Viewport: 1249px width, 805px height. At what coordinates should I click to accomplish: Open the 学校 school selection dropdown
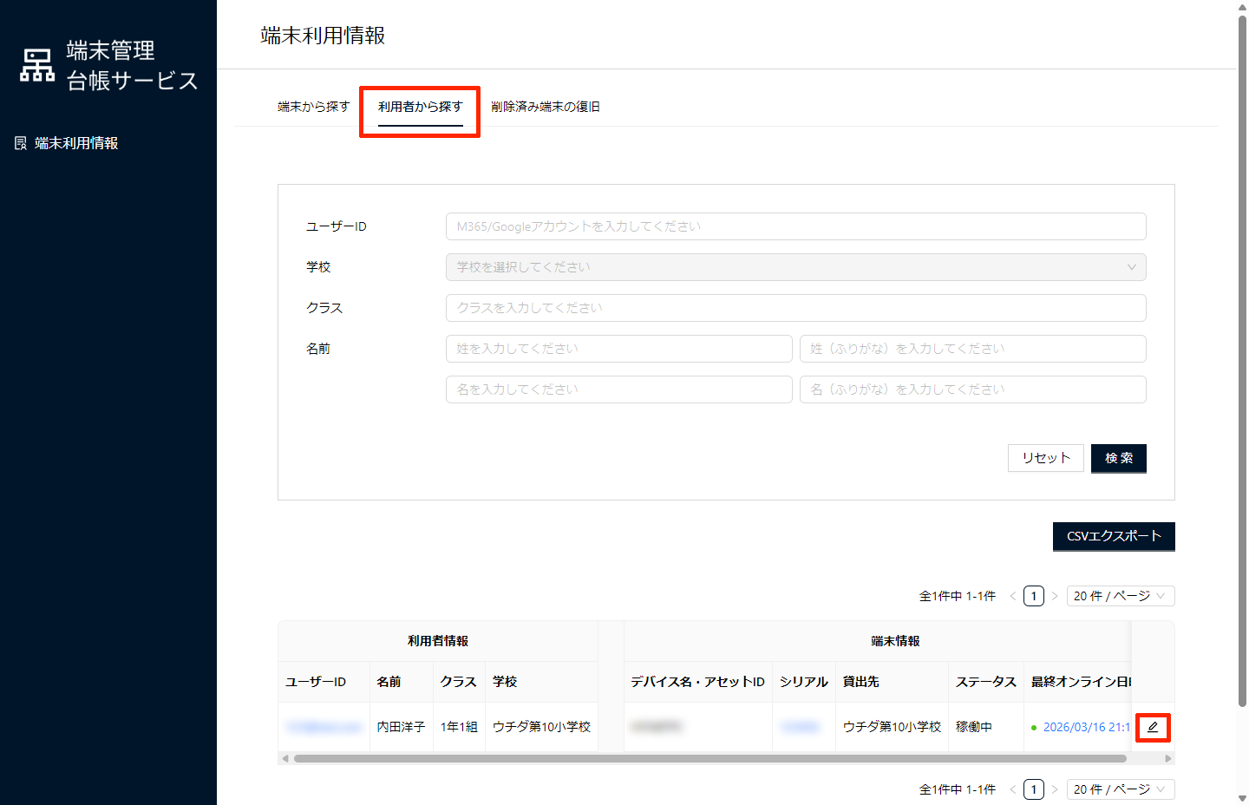point(795,267)
